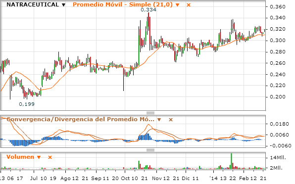Click the Convergencia/Divergencia del Promedio label
This screenshot has height=184, width=295.
(x=80, y=119)
